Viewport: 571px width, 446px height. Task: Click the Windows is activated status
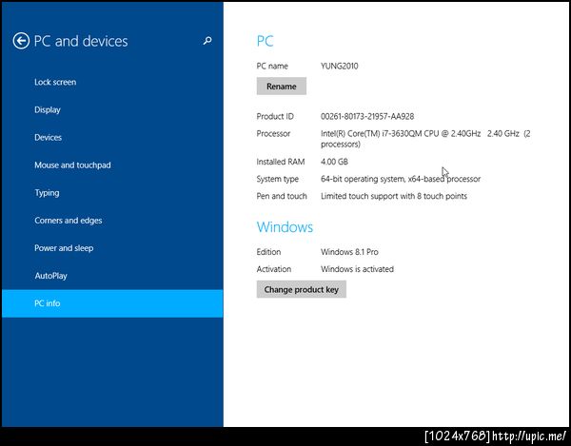[357, 269]
